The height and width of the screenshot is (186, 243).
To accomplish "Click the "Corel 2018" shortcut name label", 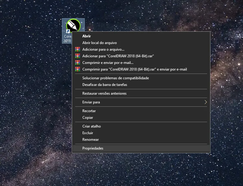I will pyautogui.click(x=67, y=39).
